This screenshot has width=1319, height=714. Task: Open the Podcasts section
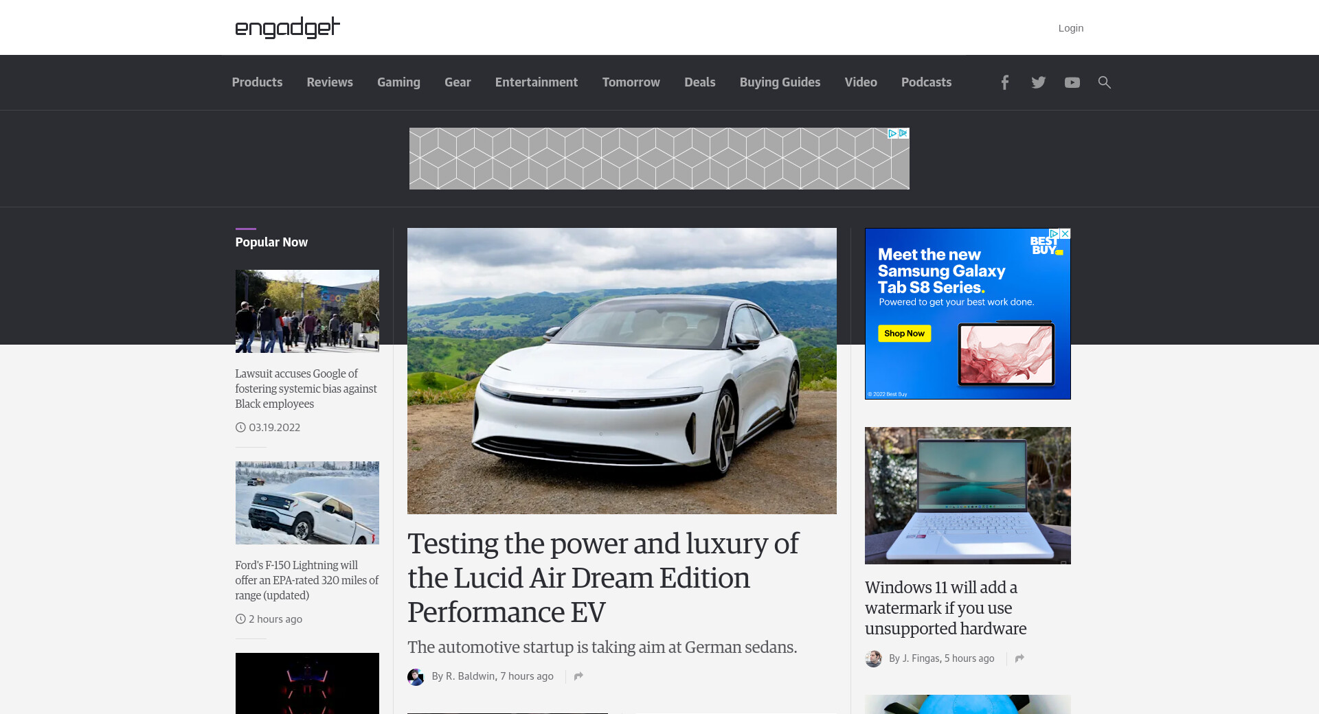pos(926,82)
